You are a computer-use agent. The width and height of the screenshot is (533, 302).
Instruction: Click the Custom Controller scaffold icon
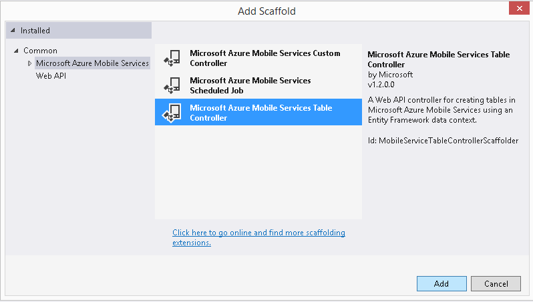tap(172, 58)
